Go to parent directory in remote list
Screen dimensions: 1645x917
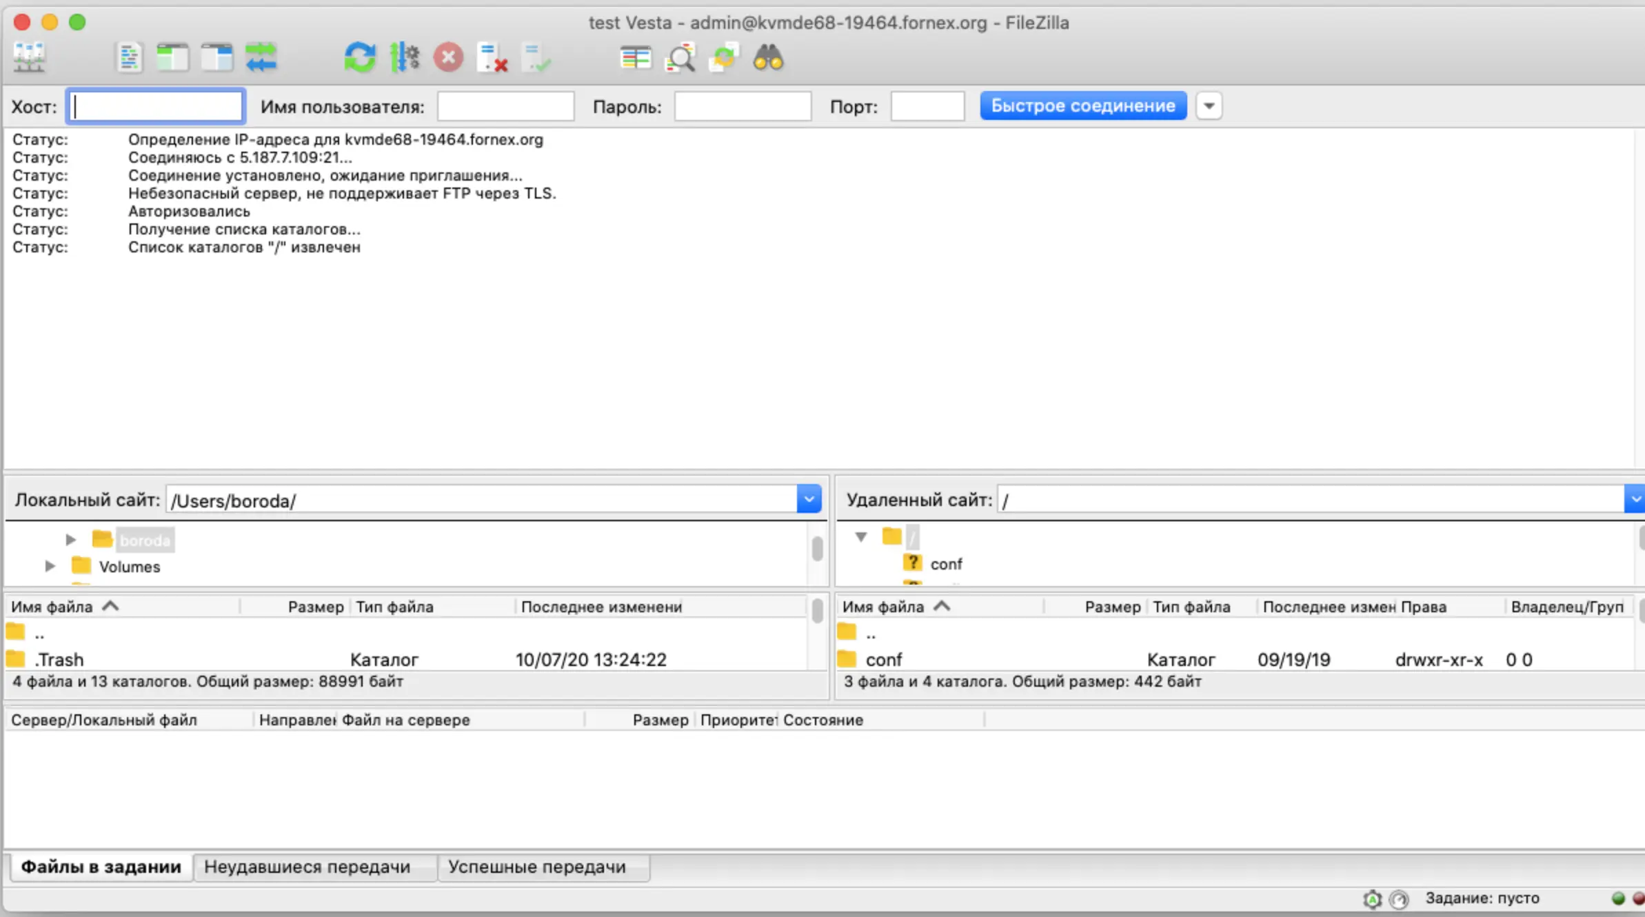(1234, 633)
